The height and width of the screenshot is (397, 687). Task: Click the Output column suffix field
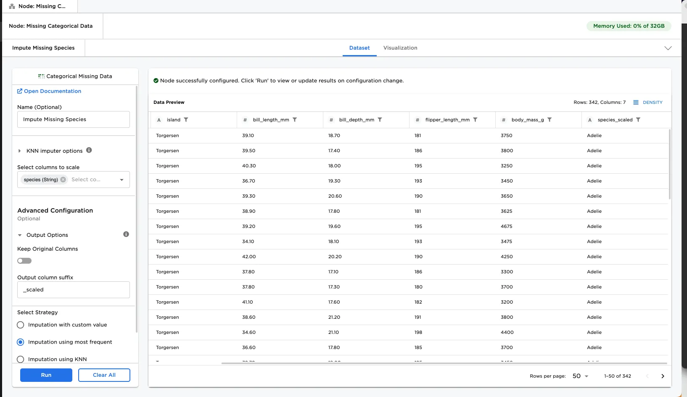[x=74, y=290]
